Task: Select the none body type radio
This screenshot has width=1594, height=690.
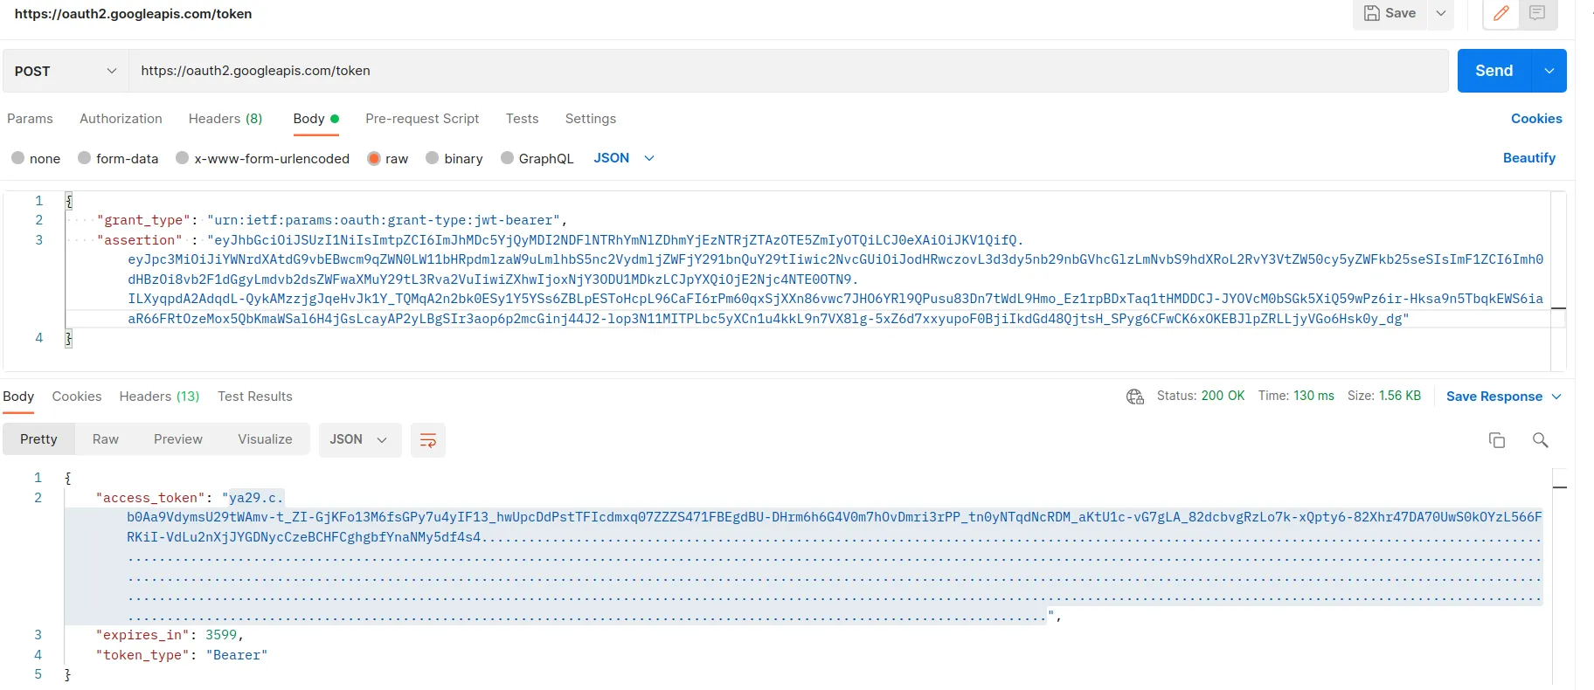Action: pyautogui.click(x=17, y=158)
